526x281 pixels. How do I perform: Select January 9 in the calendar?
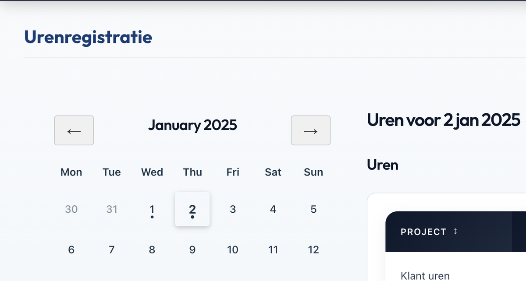(192, 249)
